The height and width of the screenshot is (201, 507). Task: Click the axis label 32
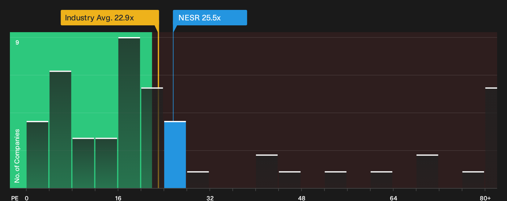coord(210,198)
